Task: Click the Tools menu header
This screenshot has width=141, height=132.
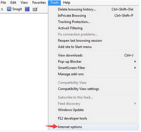Action: 55,2
